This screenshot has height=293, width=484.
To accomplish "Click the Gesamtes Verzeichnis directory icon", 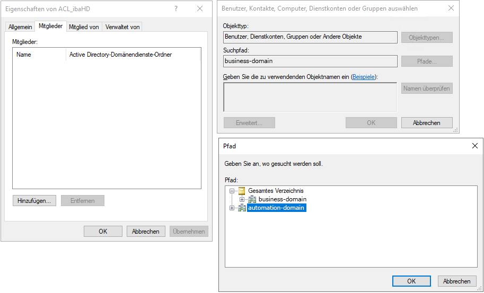I will click(x=242, y=191).
